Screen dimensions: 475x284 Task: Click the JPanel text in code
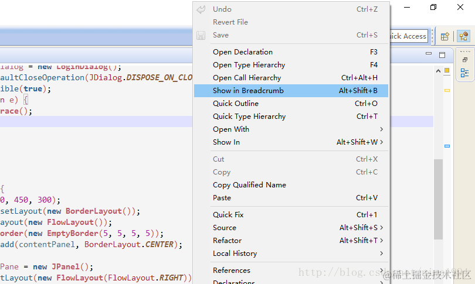coord(66,267)
